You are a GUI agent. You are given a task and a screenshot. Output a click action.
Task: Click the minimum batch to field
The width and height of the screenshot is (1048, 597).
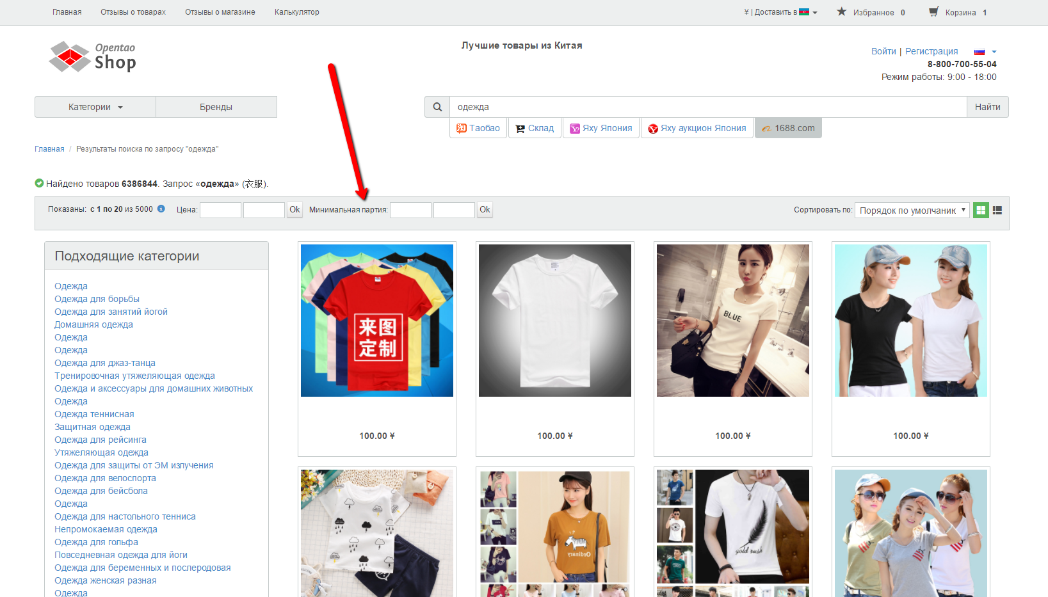pos(454,210)
